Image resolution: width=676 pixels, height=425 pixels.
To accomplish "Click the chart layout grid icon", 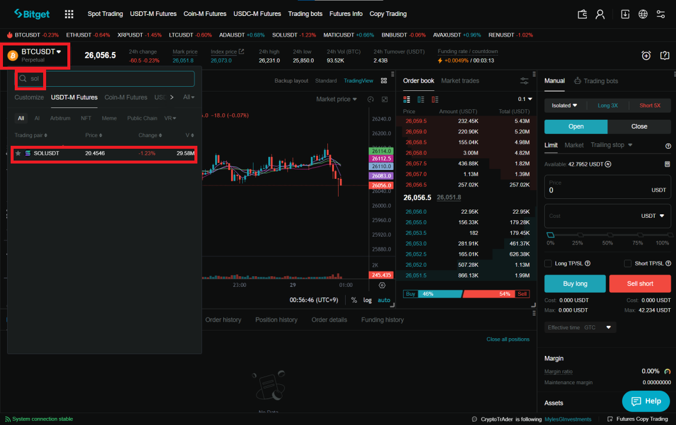I will pyautogui.click(x=383, y=80).
